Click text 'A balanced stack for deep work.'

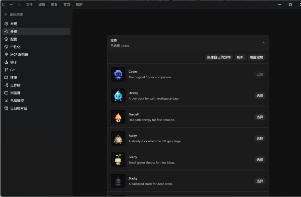point(151,184)
